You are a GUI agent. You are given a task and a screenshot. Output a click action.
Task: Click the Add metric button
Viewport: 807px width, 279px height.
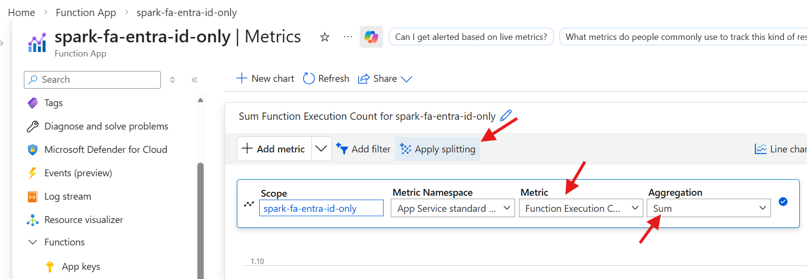(274, 149)
